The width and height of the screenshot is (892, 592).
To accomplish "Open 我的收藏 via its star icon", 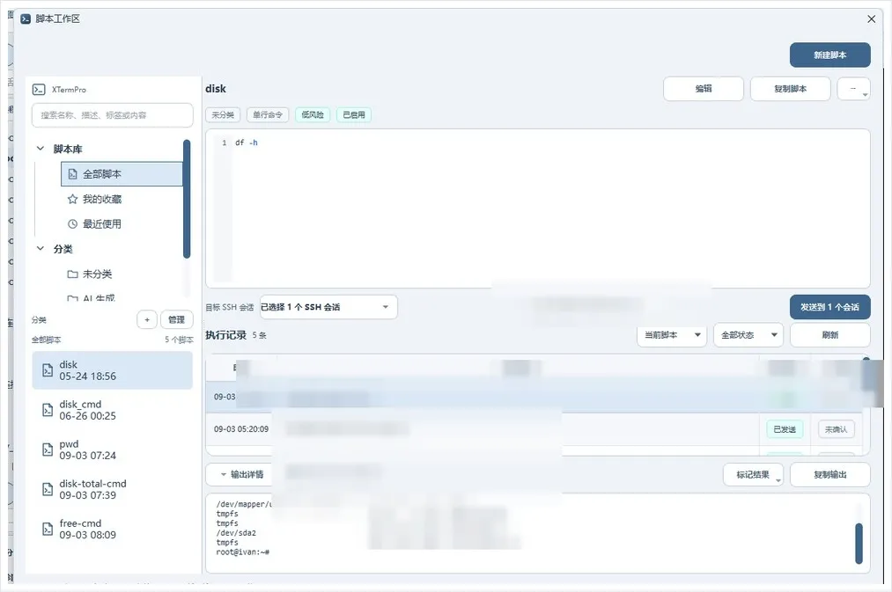I will [72, 200].
